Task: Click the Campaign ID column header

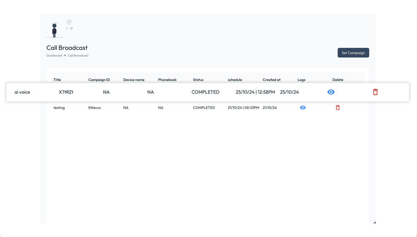Action: click(x=99, y=80)
